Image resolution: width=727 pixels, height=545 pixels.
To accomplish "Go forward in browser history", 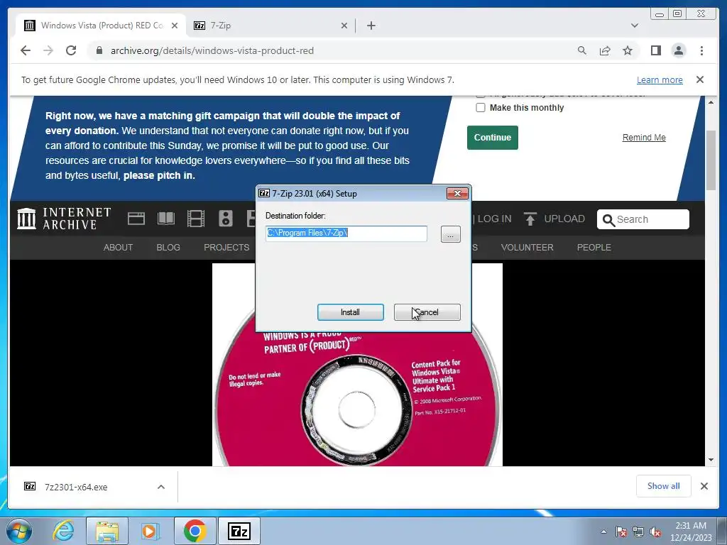I will 48,50.
